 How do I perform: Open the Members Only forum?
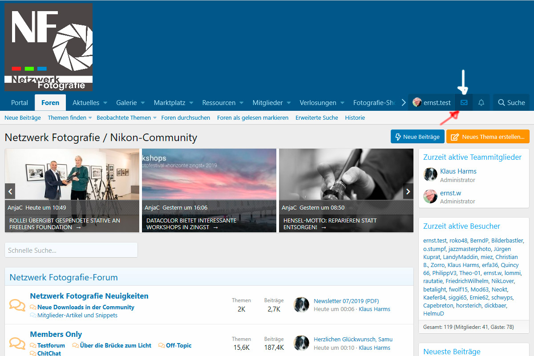tap(56, 334)
